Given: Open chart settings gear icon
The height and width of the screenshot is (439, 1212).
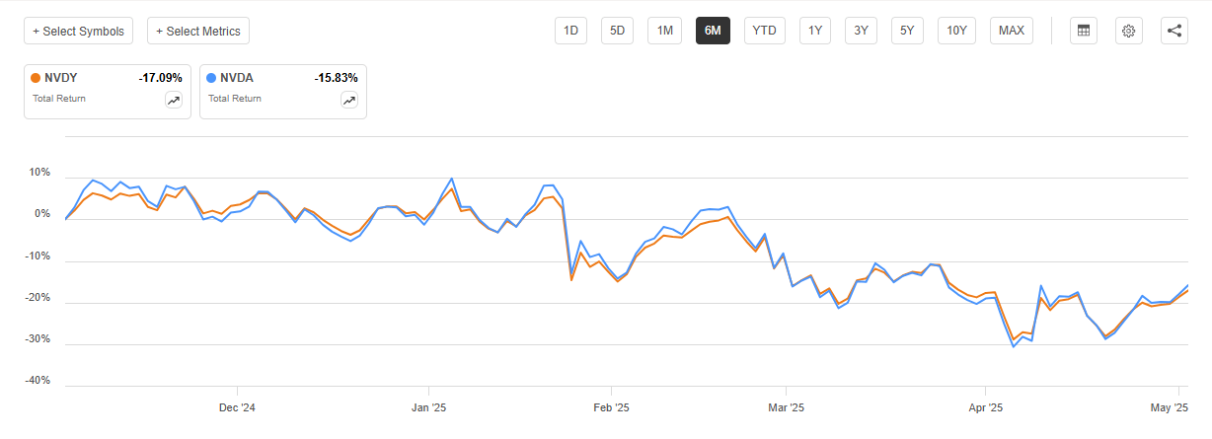Looking at the screenshot, I should point(1129,31).
